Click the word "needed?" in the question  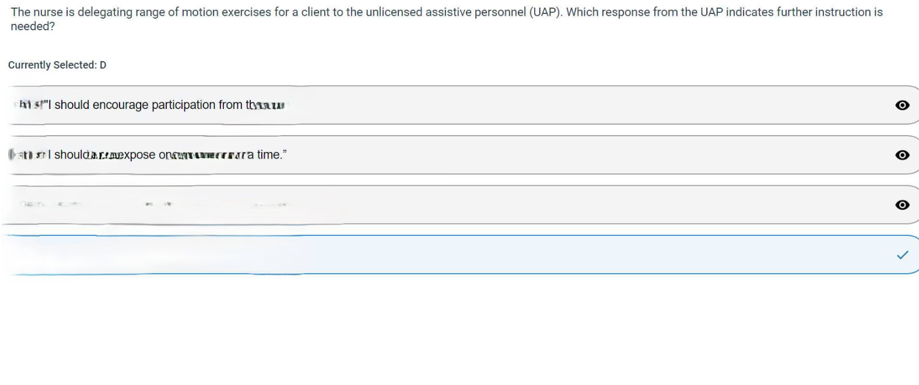33,26
